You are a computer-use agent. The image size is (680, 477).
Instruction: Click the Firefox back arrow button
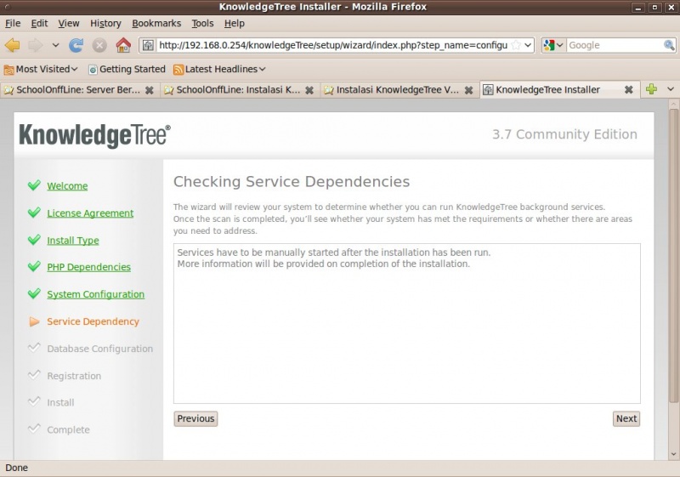[x=13, y=45]
